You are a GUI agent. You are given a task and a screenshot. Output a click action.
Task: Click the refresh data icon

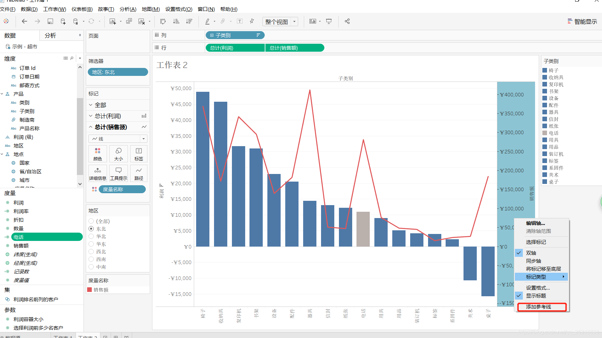91,21
